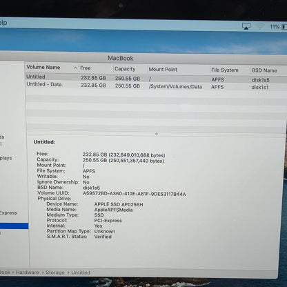Viewport: 287px width, 287px height.
Task: Open the Help menu in menu bar
Action: pyautogui.click(x=3, y=23)
